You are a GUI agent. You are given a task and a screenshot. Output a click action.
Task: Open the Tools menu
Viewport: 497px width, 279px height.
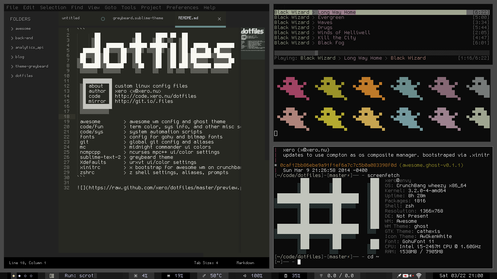pyautogui.click(x=128, y=7)
